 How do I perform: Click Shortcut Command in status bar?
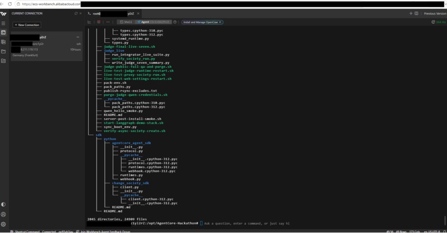click(x=27, y=231)
